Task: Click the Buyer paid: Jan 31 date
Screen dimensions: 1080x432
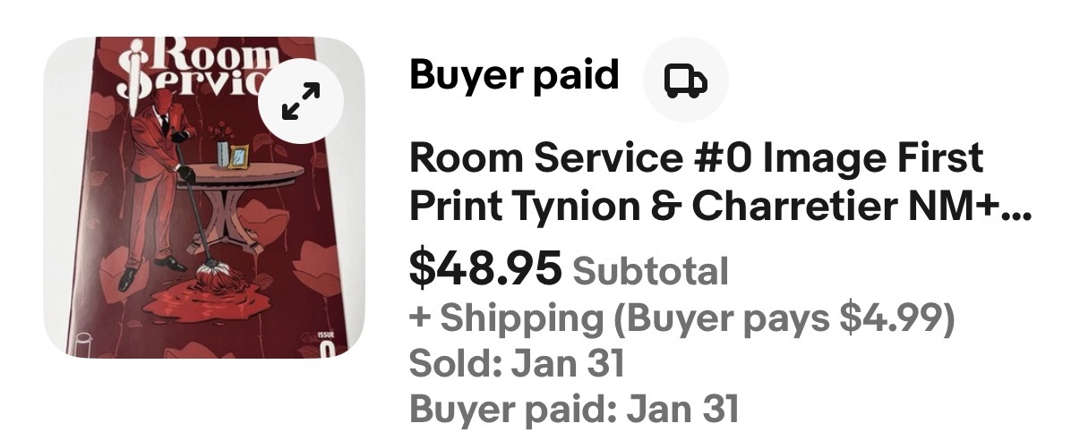Action: pyautogui.click(x=573, y=410)
